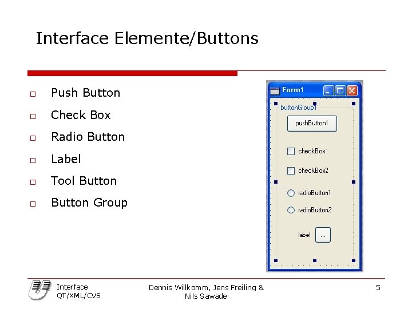Select the radioButton1 option
This screenshot has height=309, width=412.
pos(291,193)
